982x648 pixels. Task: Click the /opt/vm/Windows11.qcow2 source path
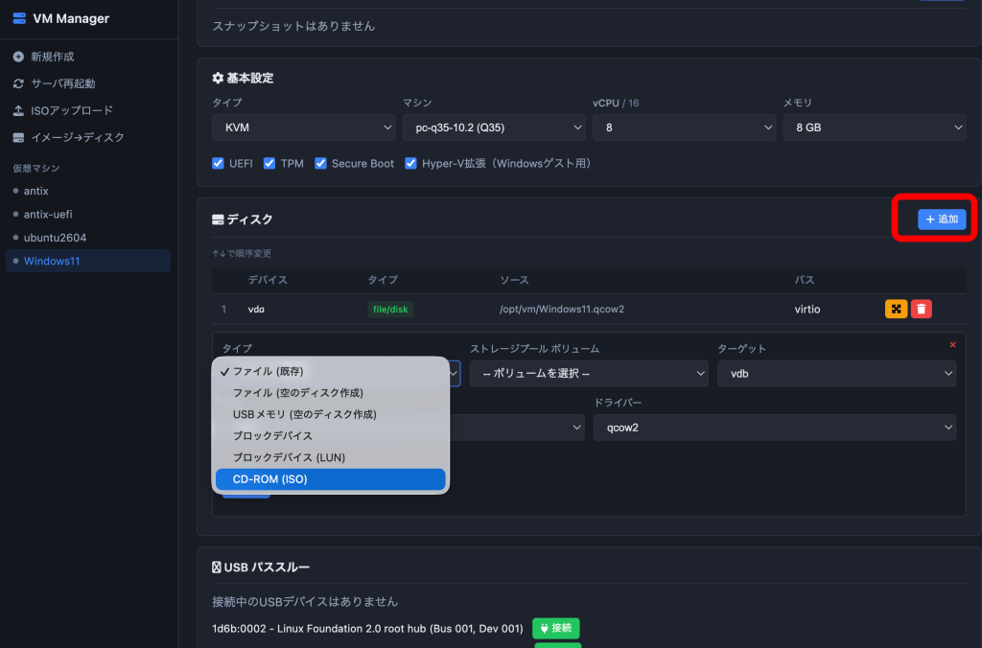click(x=562, y=310)
